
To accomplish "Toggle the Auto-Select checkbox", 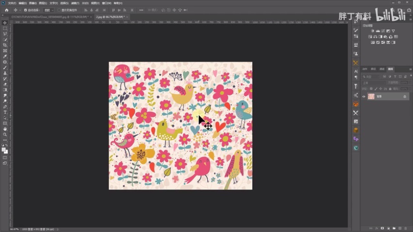I will pyautogui.click(x=26, y=10).
